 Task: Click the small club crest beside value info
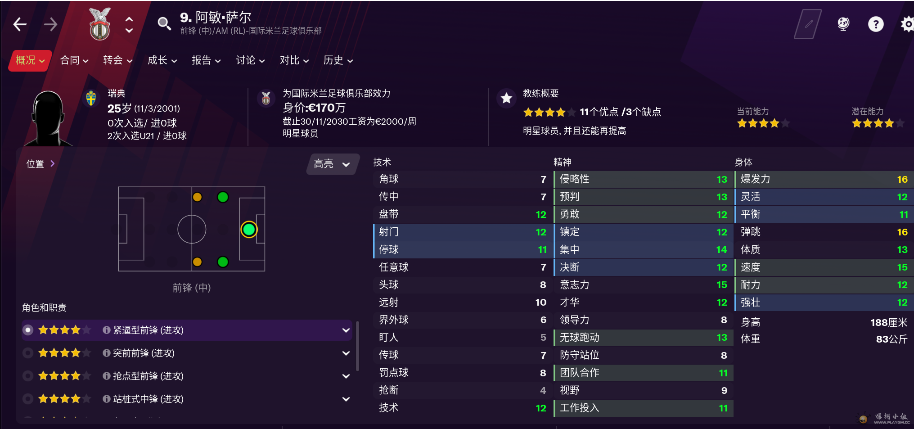pyautogui.click(x=266, y=98)
